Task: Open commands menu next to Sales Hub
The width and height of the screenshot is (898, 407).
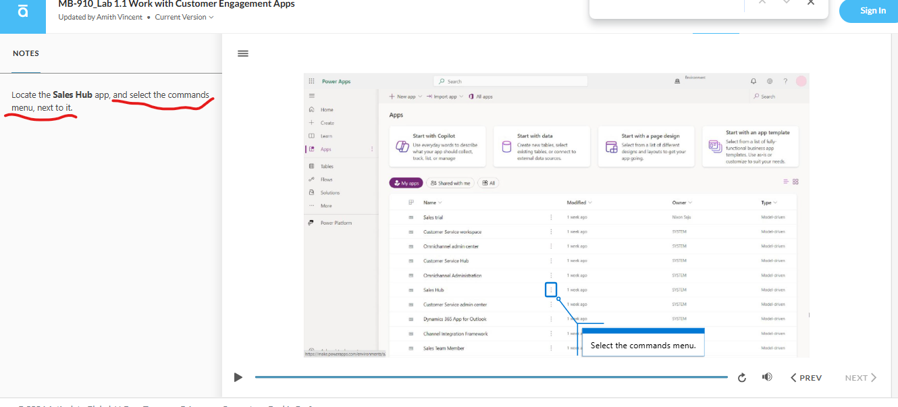Action: click(x=551, y=290)
